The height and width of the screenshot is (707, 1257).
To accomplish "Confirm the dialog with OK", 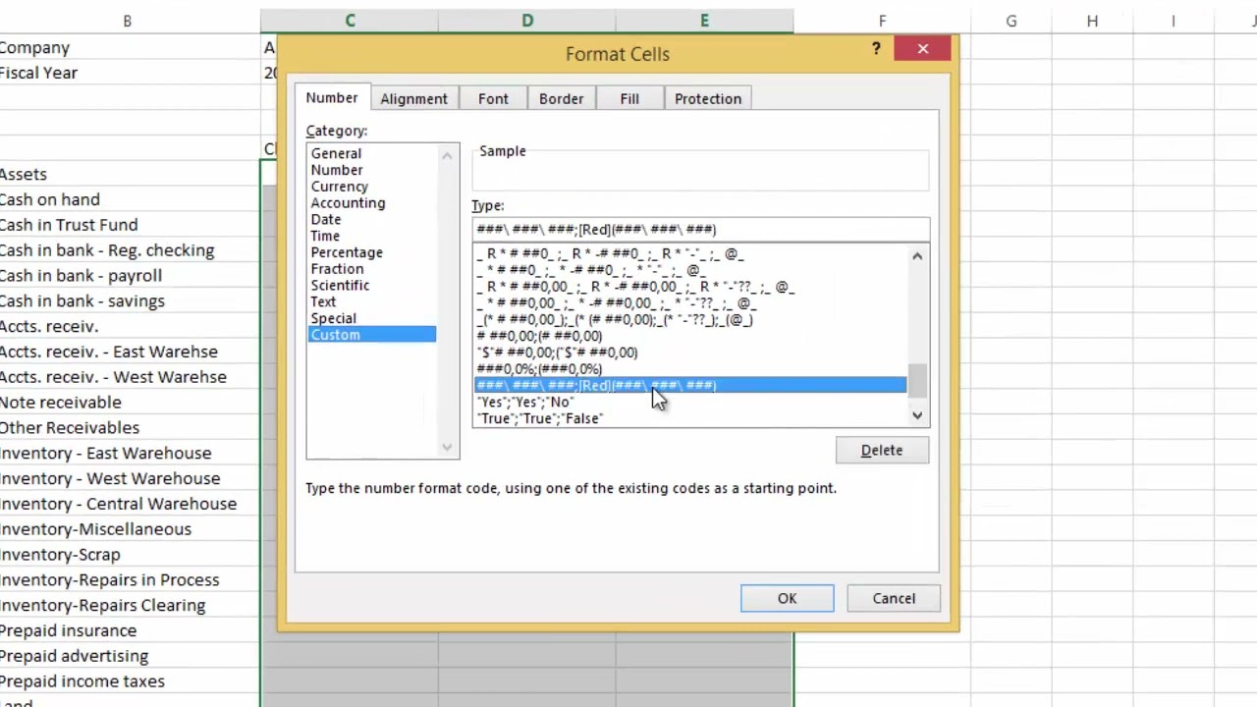I will [x=787, y=598].
